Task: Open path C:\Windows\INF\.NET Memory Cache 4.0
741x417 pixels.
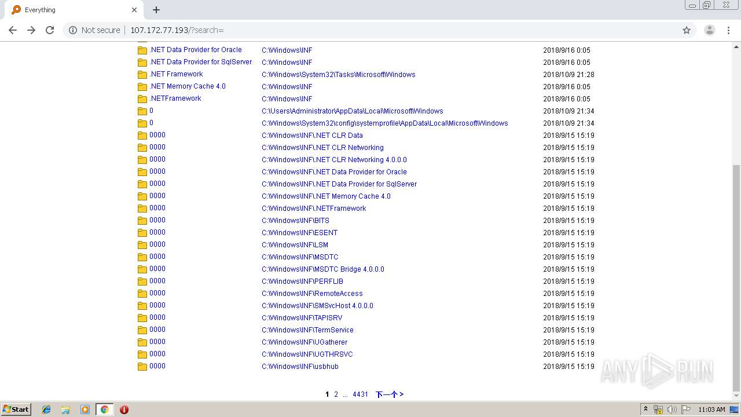Action: tap(326, 196)
